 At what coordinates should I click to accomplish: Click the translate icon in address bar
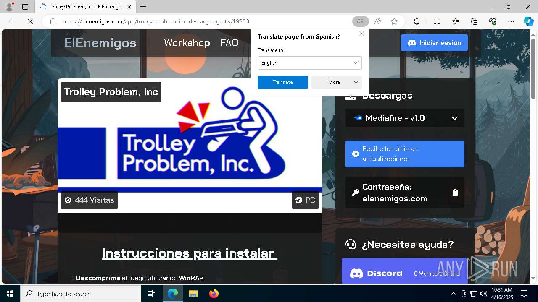click(x=360, y=21)
